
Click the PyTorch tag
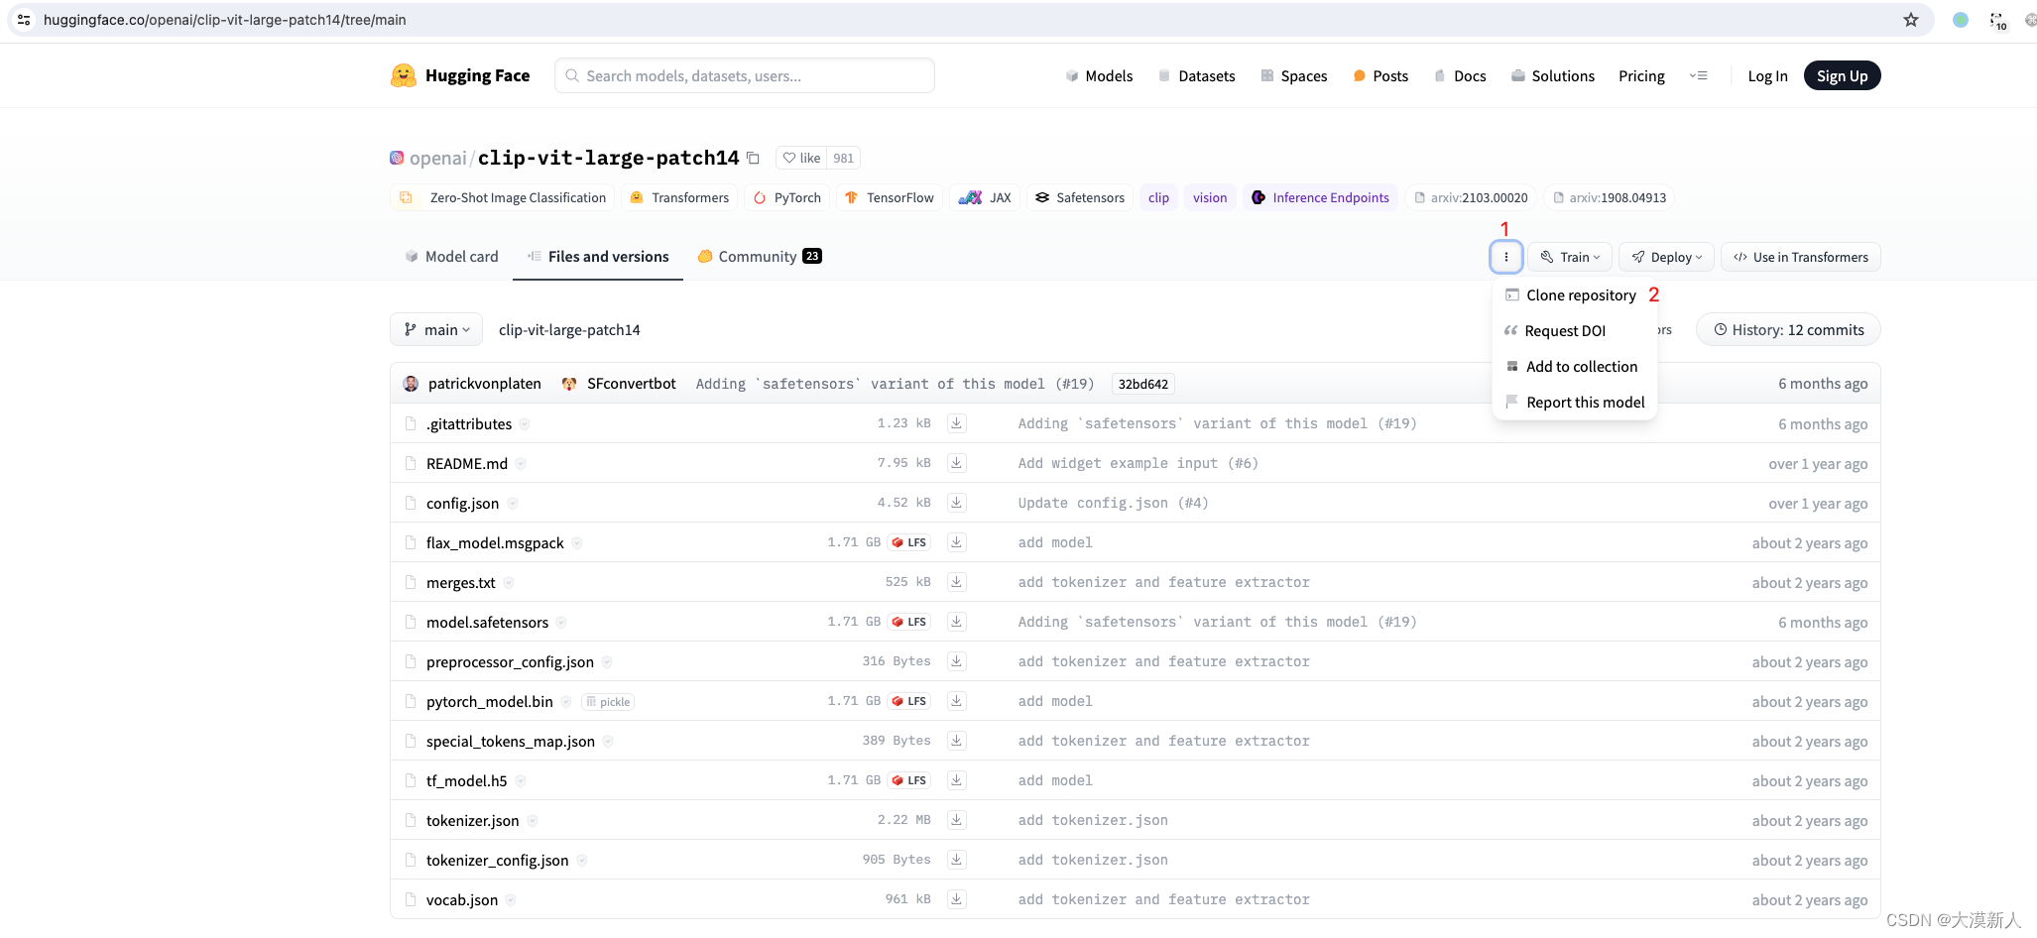787,197
